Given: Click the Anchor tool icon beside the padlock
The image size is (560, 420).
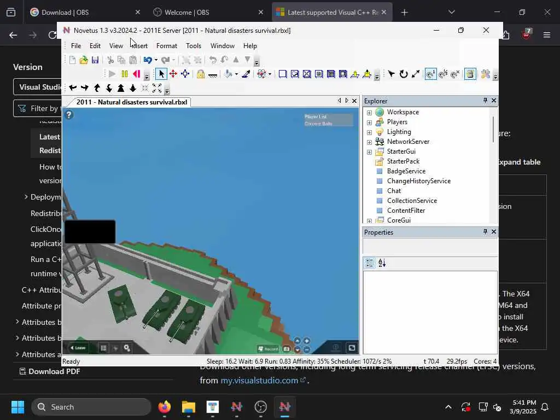Looking at the screenshot, I should (x=213, y=74).
